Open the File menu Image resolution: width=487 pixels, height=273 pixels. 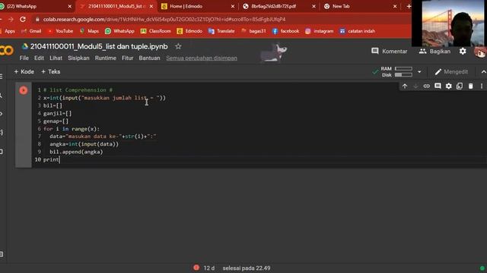click(24, 58)
